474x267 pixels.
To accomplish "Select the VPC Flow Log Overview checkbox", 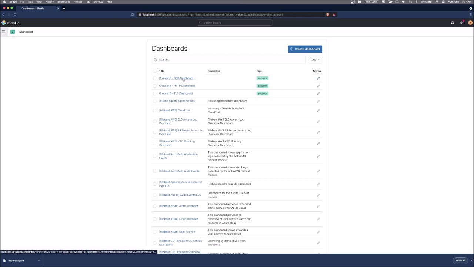I will click(x=155, y=143).
